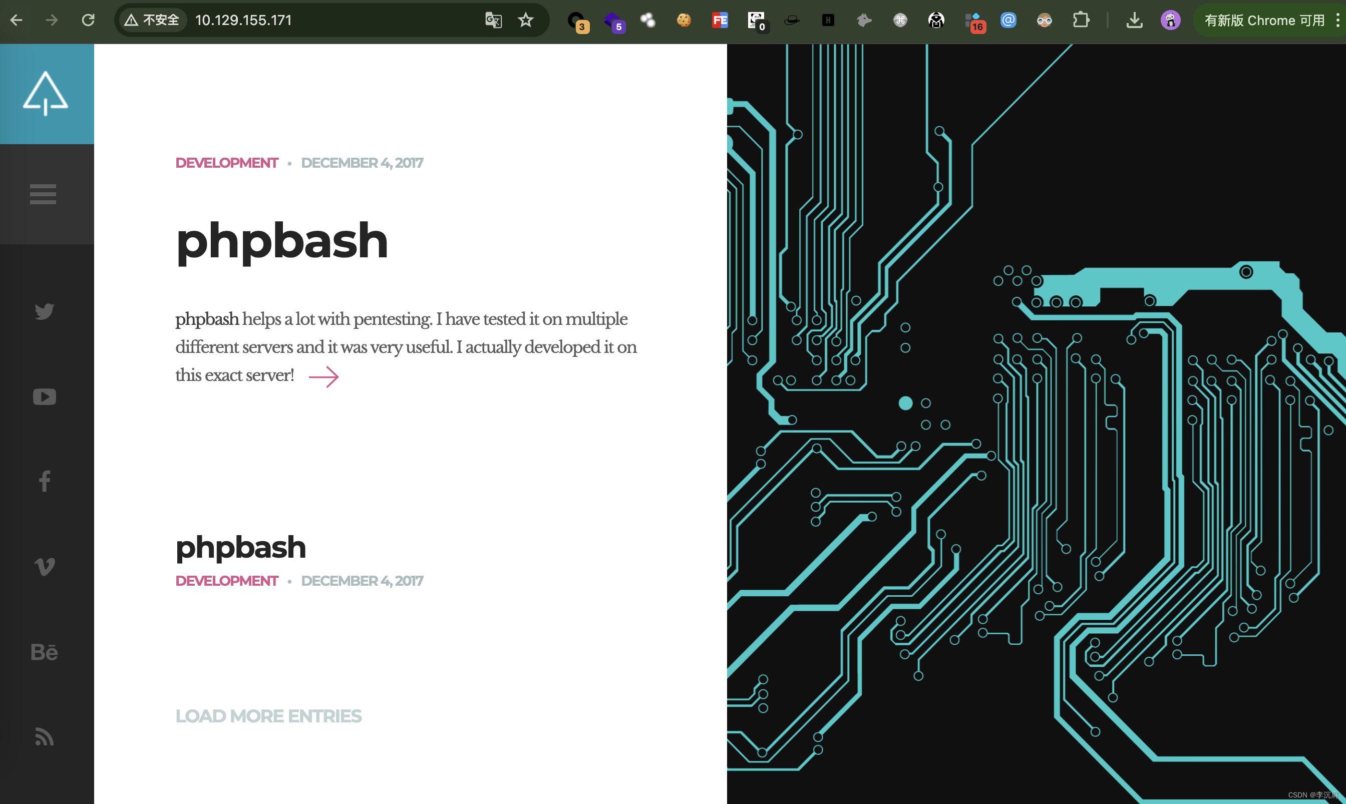Click the gray bird-shaped extension icon
Viewport: 1346px width, 804px height.
864,21
